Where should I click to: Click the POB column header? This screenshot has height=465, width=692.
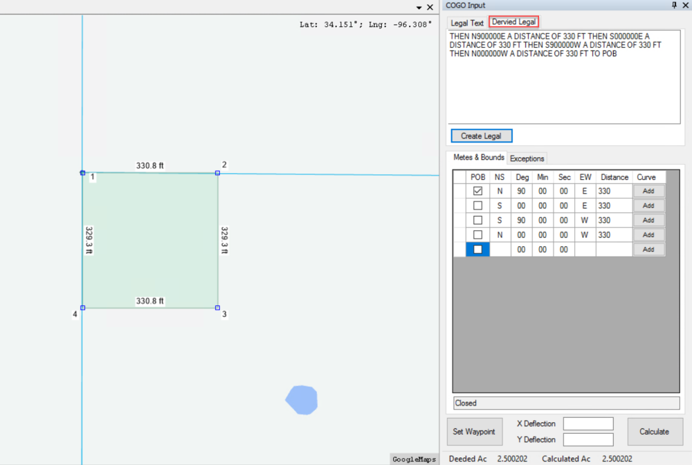(477, 177)
